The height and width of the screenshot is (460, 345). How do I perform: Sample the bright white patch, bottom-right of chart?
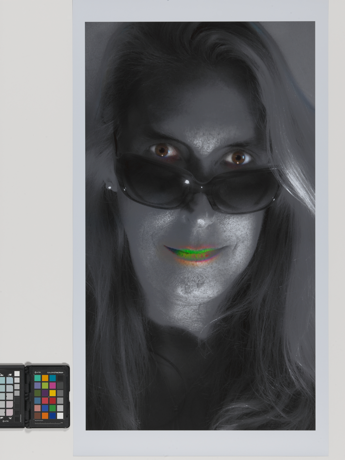(60, 415)
